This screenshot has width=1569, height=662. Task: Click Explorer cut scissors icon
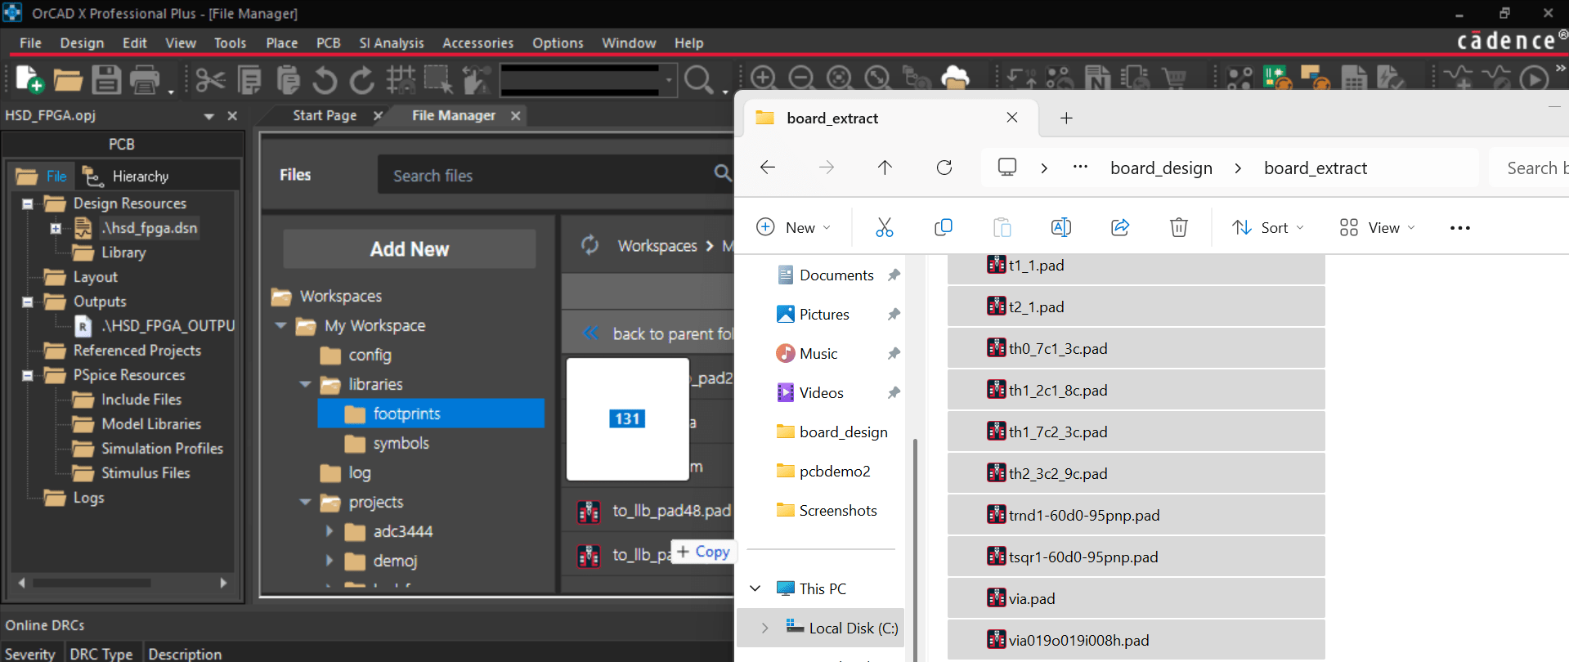coord(884,227)
